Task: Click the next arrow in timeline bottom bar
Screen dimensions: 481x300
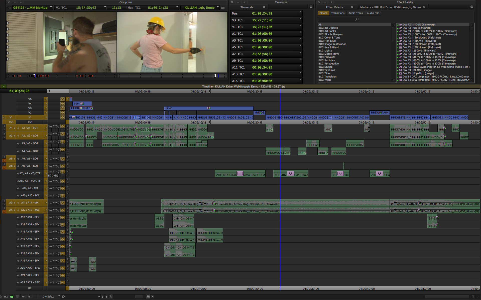Action: coord(106,297)
